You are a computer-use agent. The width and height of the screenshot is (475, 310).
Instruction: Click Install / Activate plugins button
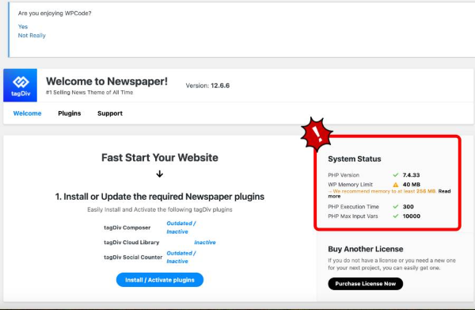(x=160, y=280)
